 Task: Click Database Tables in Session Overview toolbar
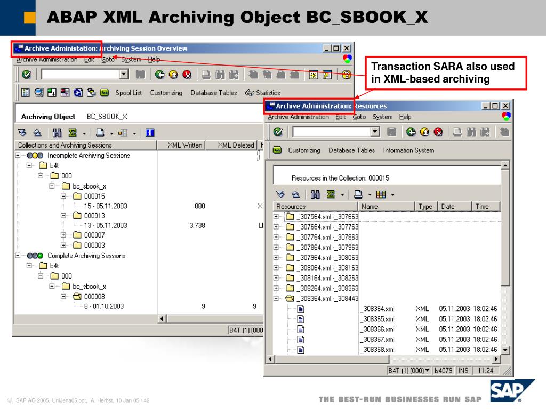click(x=213, y=93)
